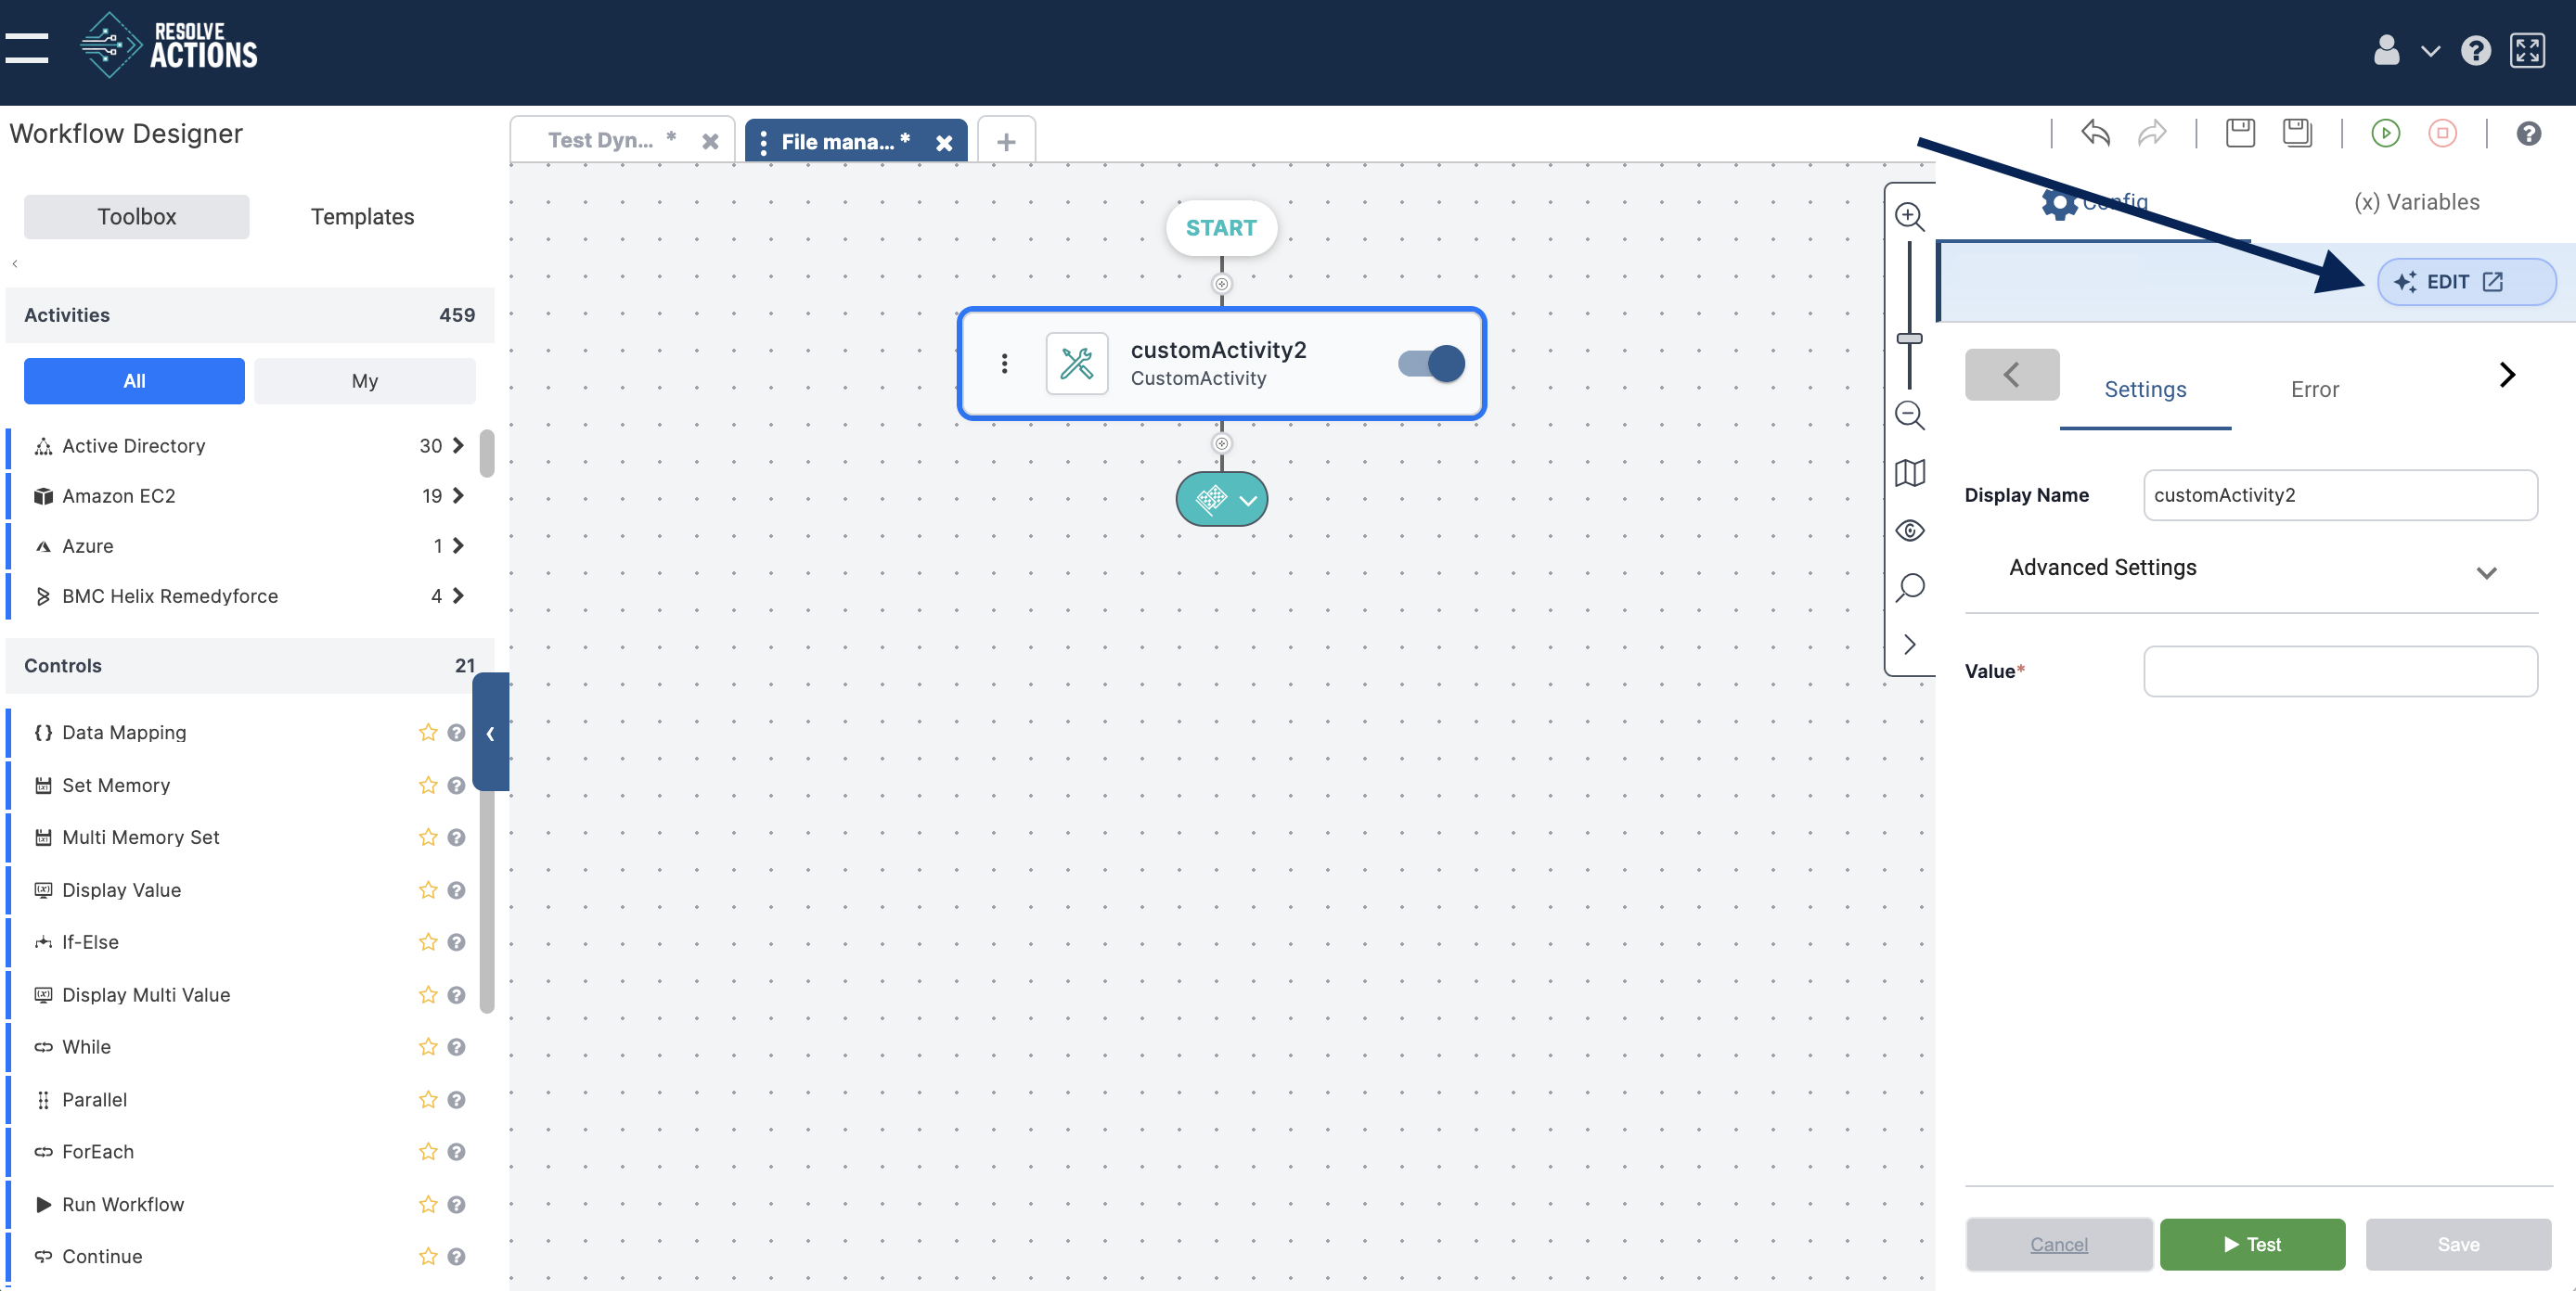The height and width of the screenshot is (1291, 2576).
Task: Open help in the top header
Action: (2476, 50)
